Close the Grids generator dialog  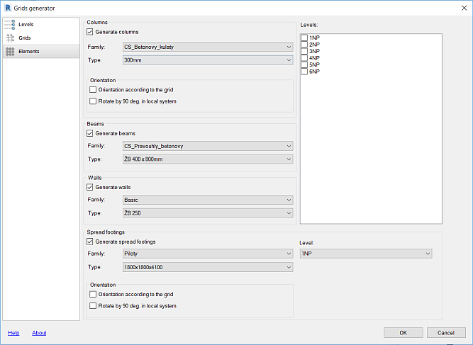(462, 7)
